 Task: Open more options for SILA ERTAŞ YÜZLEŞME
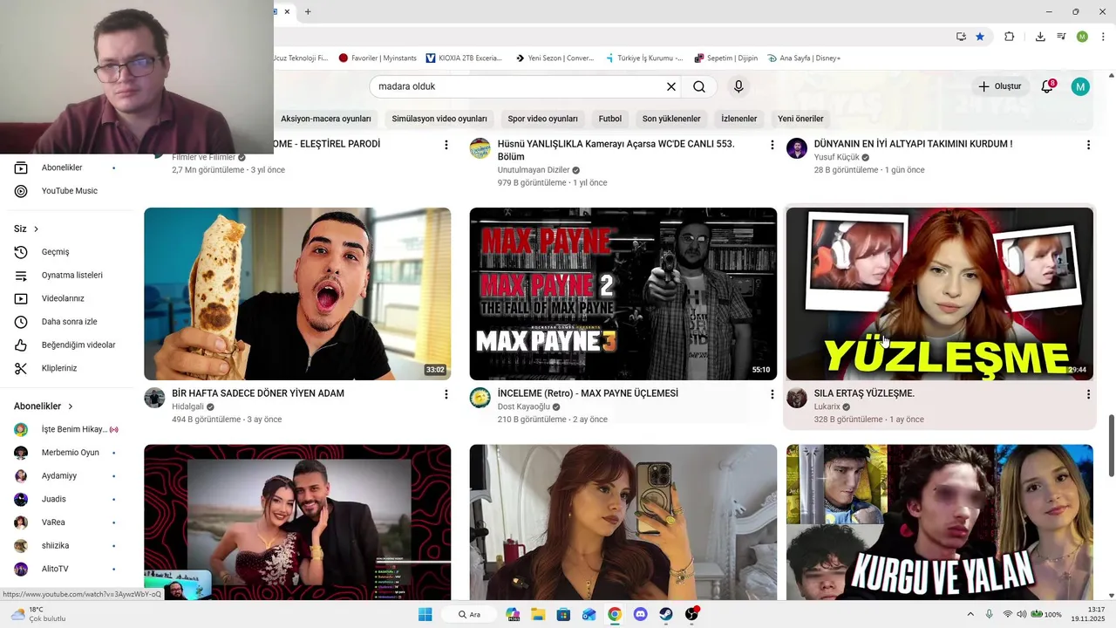coord(1088,394)
